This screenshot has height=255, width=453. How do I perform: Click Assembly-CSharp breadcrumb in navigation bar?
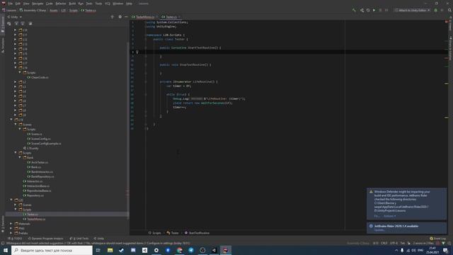pyautogui.click(x=33, y=11)
